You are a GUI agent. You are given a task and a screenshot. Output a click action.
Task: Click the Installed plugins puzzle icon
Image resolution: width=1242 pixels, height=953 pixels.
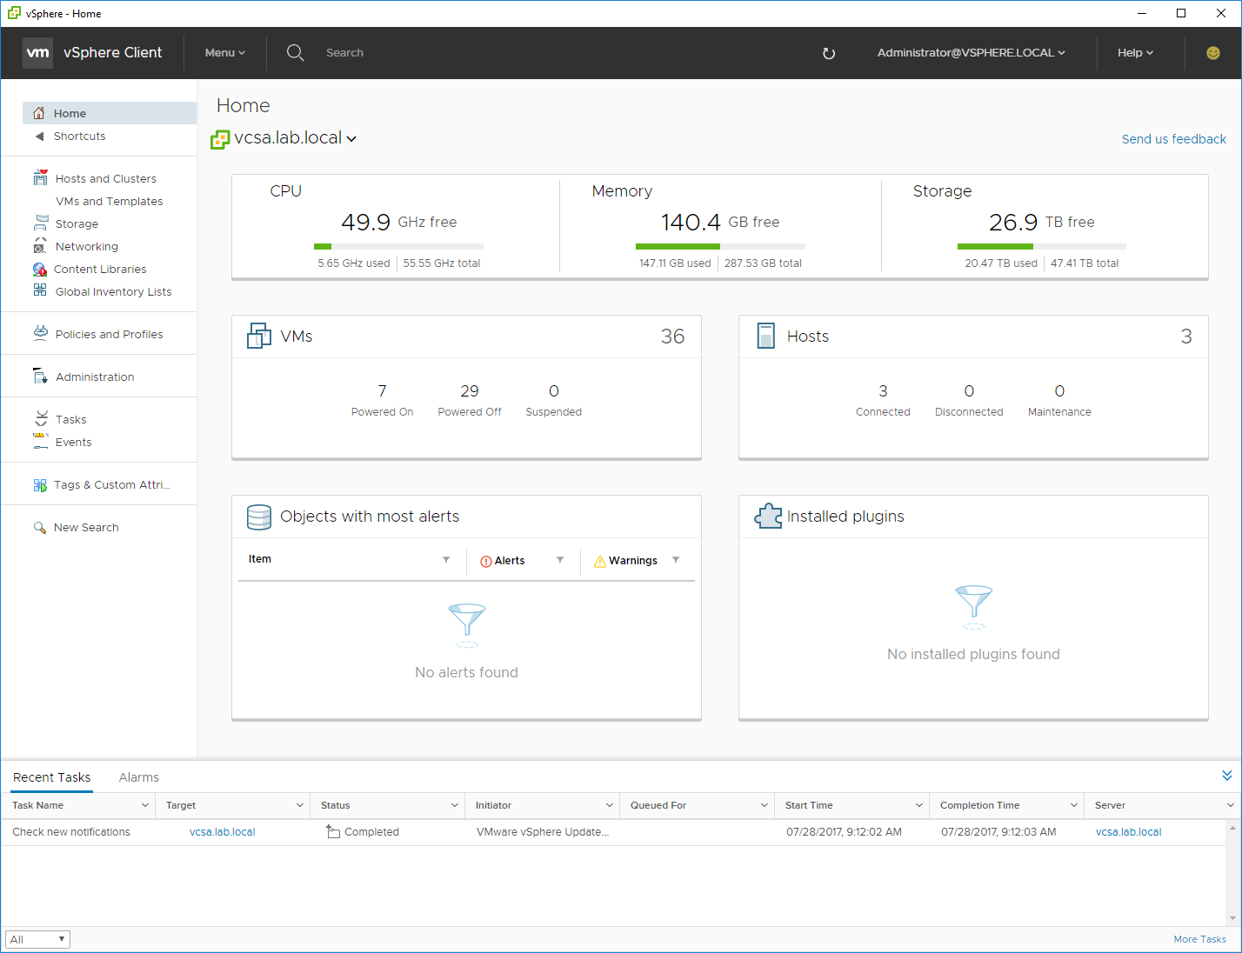[x=768, y=516]
